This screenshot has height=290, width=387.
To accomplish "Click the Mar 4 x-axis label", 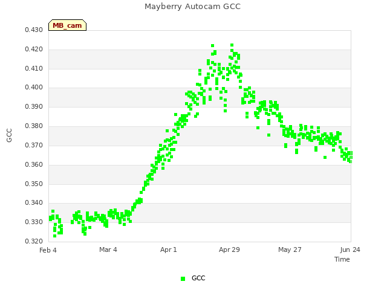I will (x=108, y=250).
